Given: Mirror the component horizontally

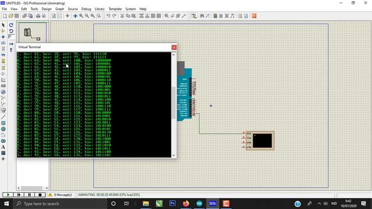Looking at the screenshot, I should pyautogui.click(x=11, y=44).
